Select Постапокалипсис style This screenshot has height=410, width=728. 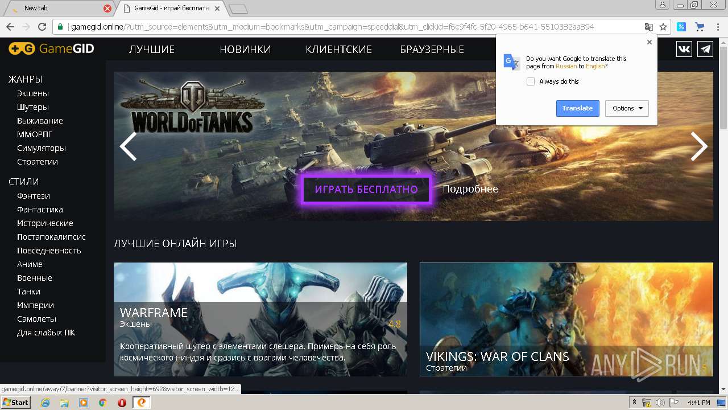tap(51, 237)
